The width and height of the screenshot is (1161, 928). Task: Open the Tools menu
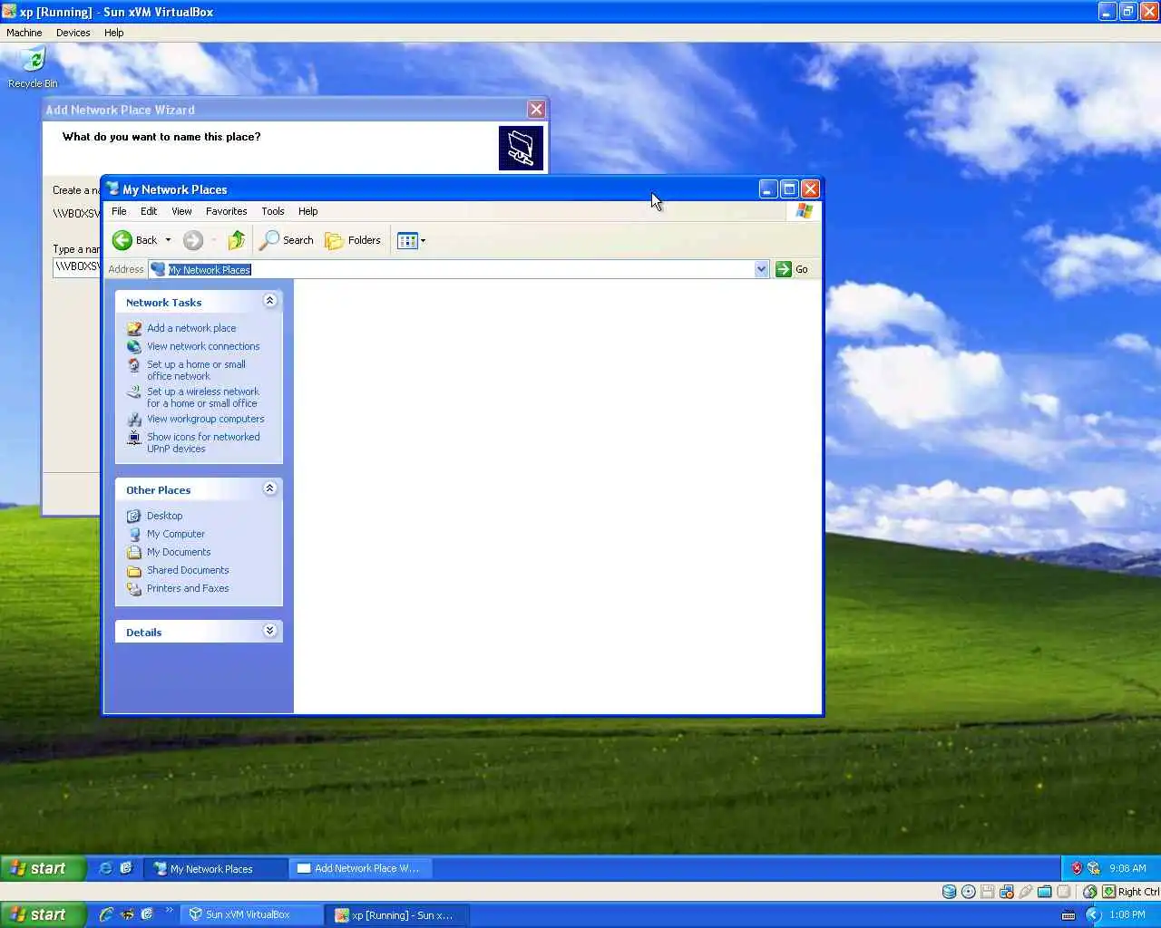pyautogui.click(x=273, y=211)
